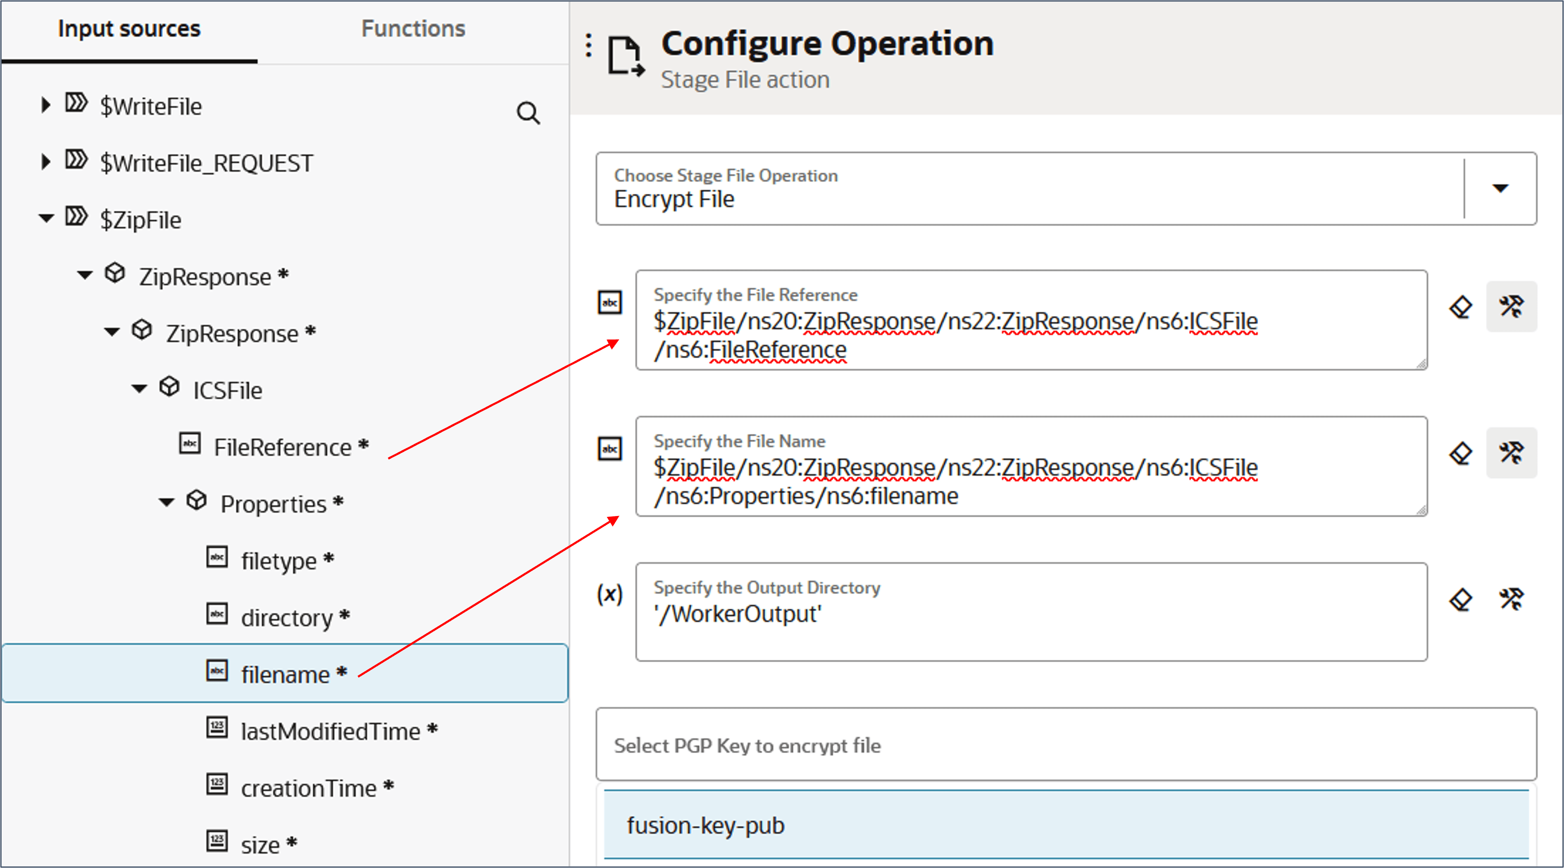1564x868 pixels.
Task: Switch to the Functions tab
Action: [x=413, y=29]
